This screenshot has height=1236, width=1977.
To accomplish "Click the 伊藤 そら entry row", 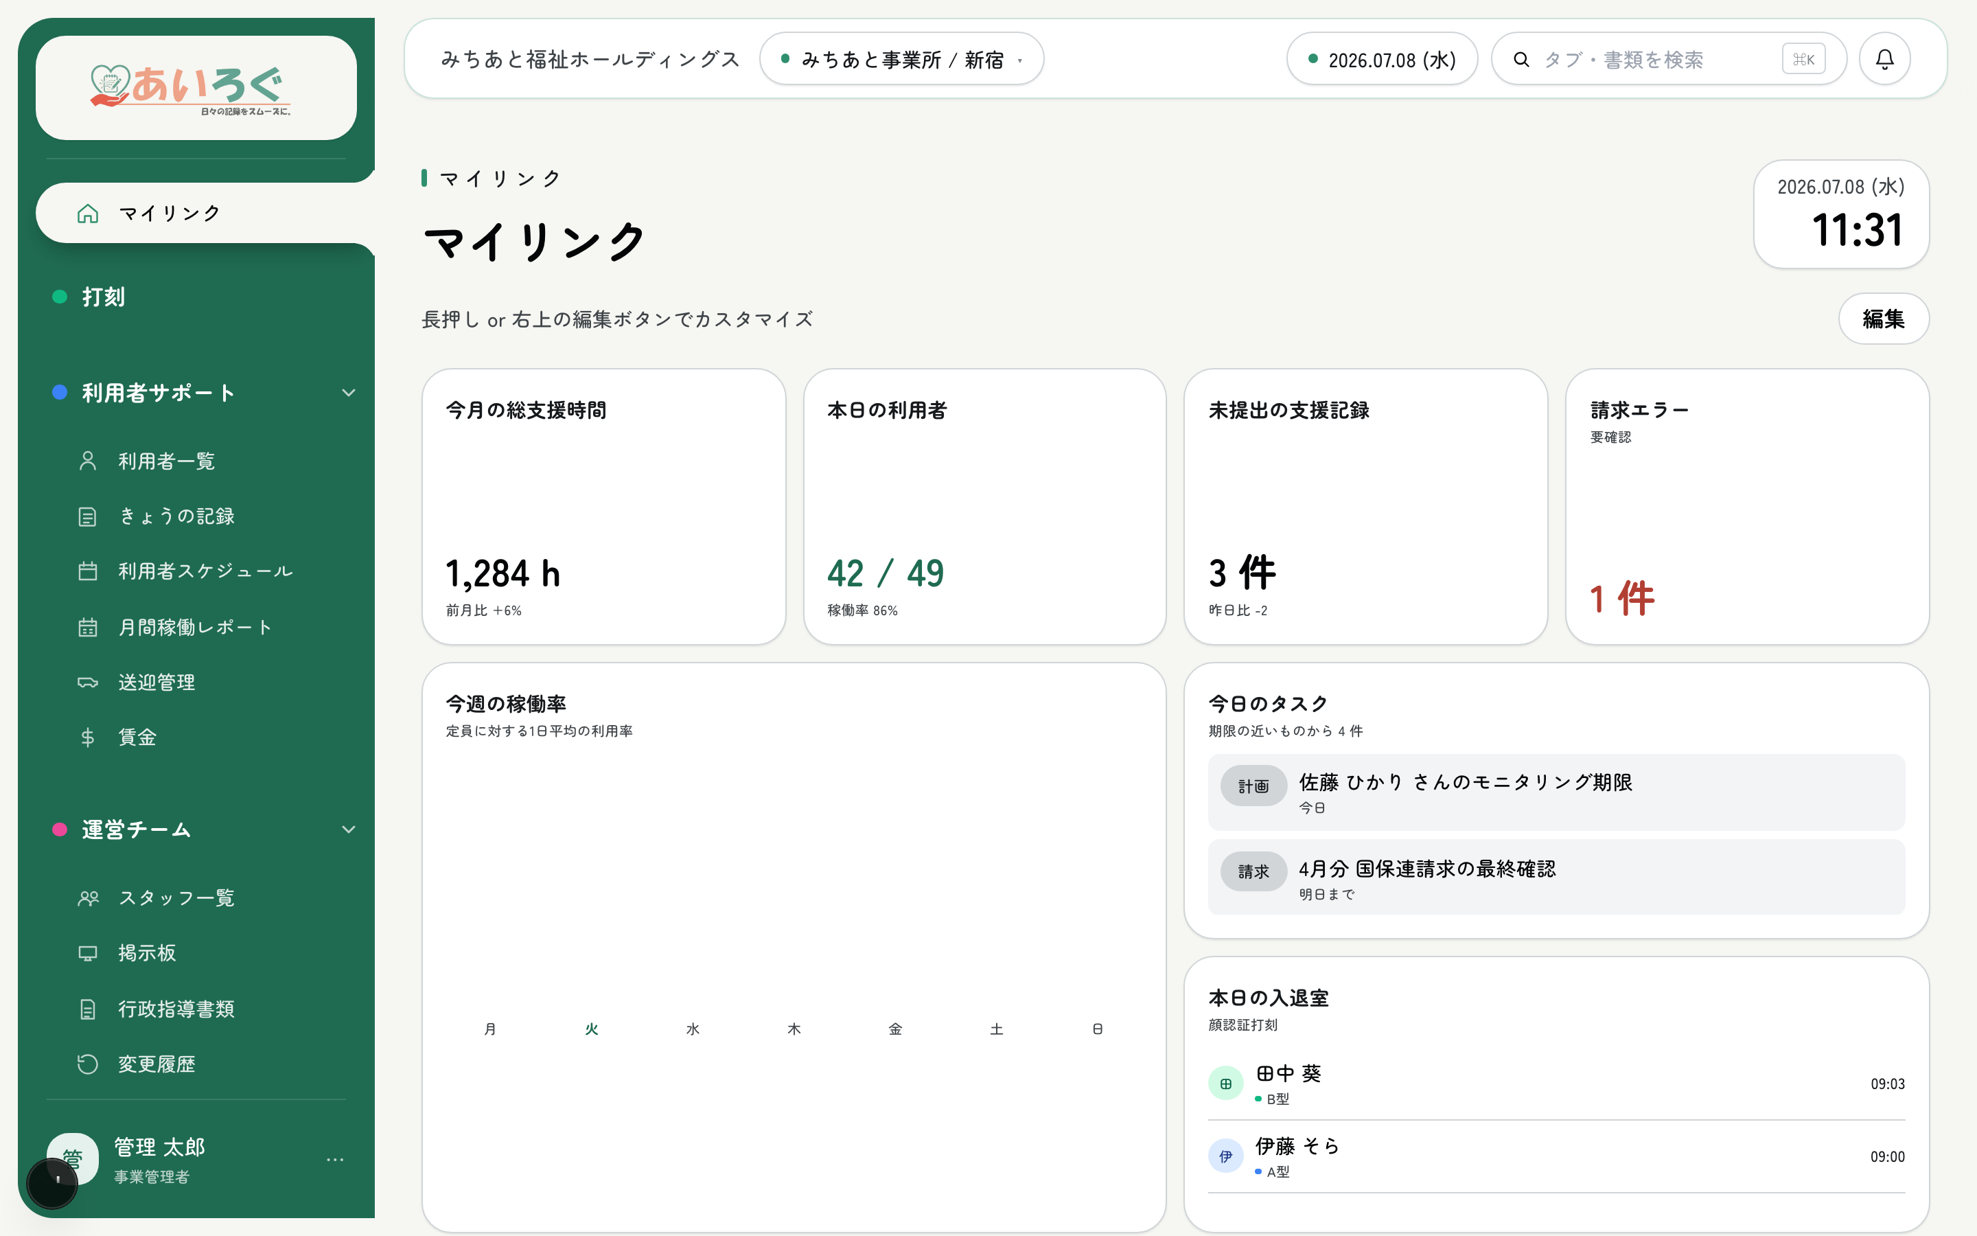I will (1556, 1156).
